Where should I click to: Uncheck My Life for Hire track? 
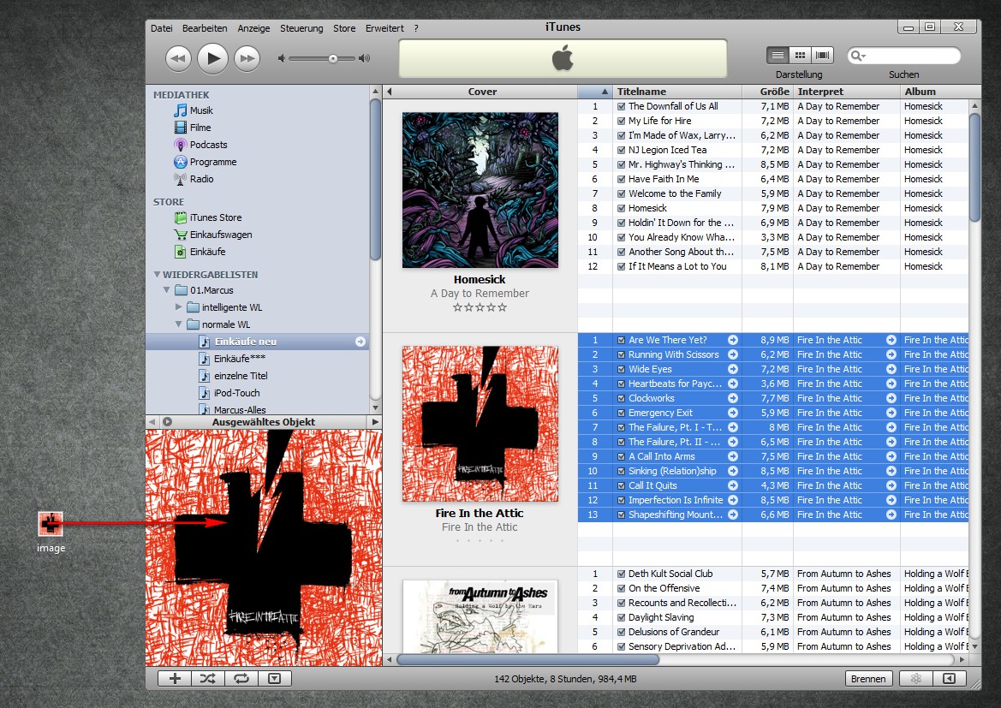(621, 122)
